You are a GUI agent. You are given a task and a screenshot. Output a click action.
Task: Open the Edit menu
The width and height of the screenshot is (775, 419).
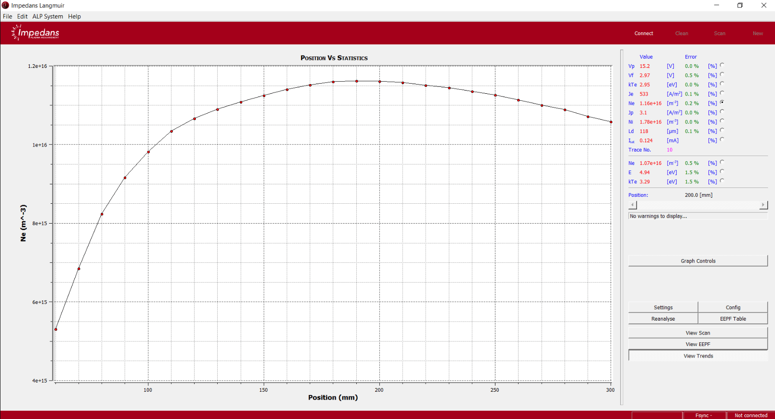pos(22,16)
